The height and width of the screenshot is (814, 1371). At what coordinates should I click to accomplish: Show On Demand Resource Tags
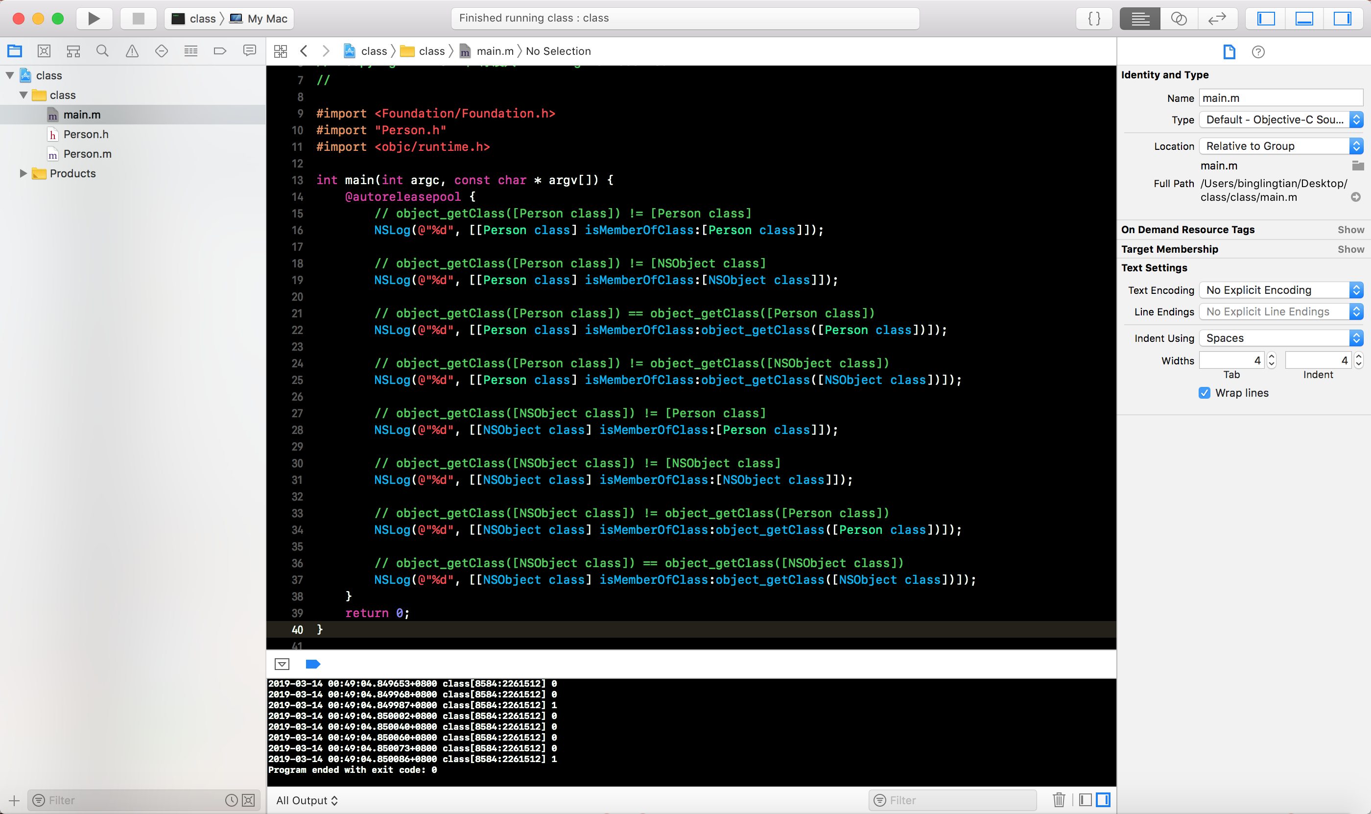1350,230
